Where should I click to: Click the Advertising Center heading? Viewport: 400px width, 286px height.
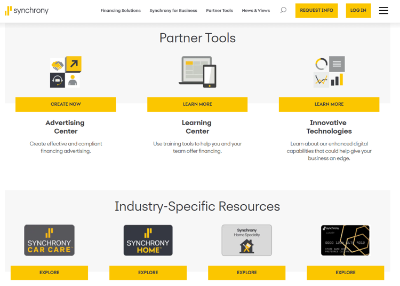click(65, 127)
